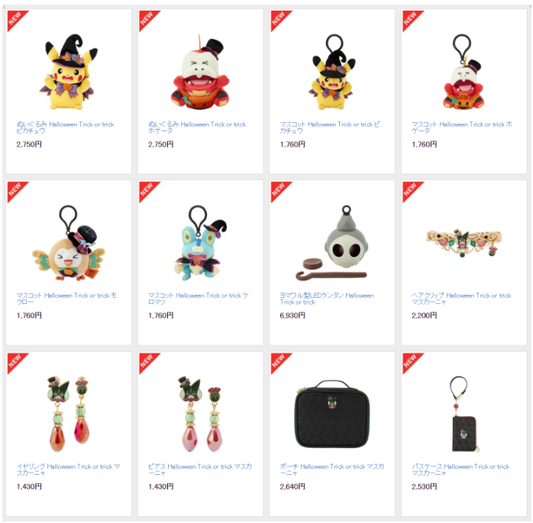View the Froakie mascot keychain image
Viewport: 533px width, 523px height.
200,243
